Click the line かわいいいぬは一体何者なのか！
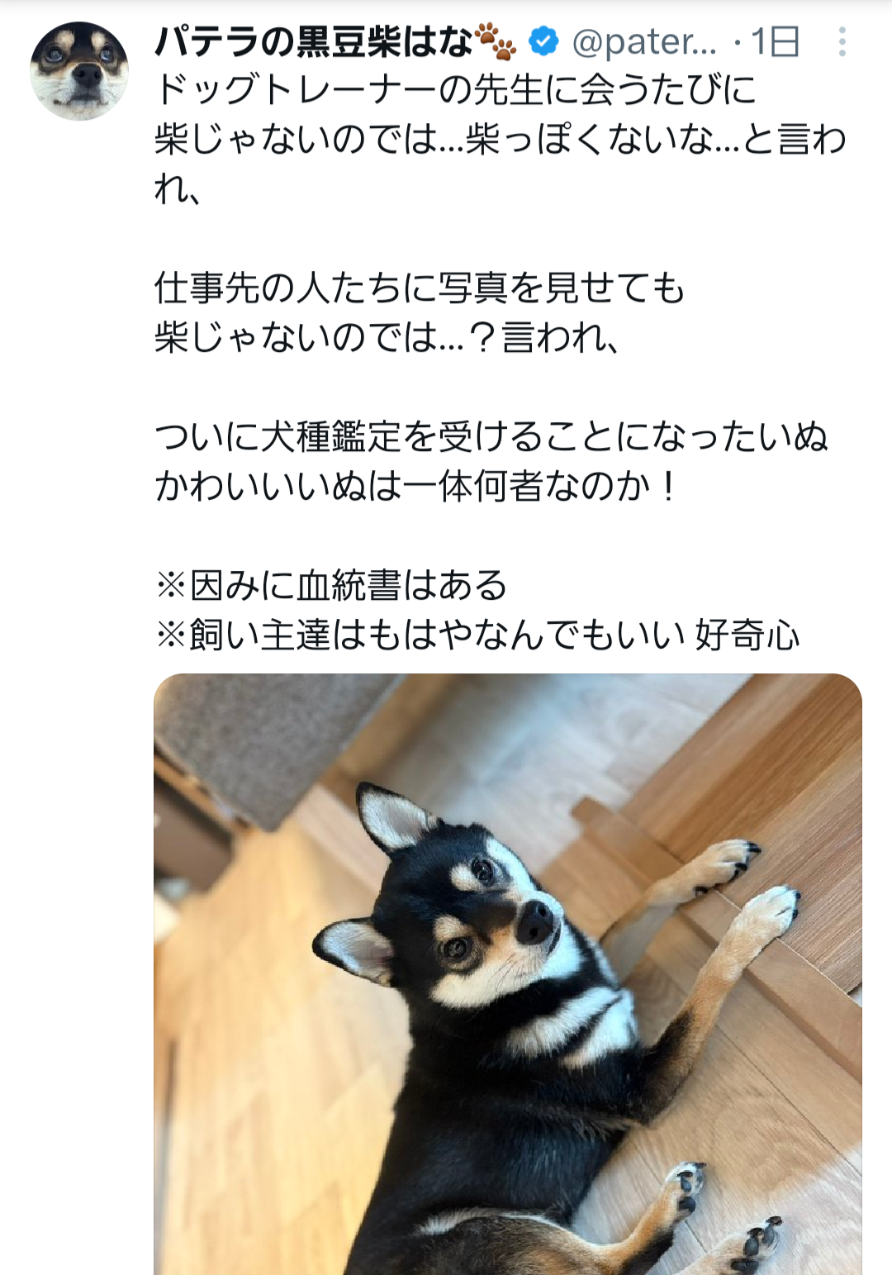Viewport: 892px width, 1275px height. click(x=417, y=486)
